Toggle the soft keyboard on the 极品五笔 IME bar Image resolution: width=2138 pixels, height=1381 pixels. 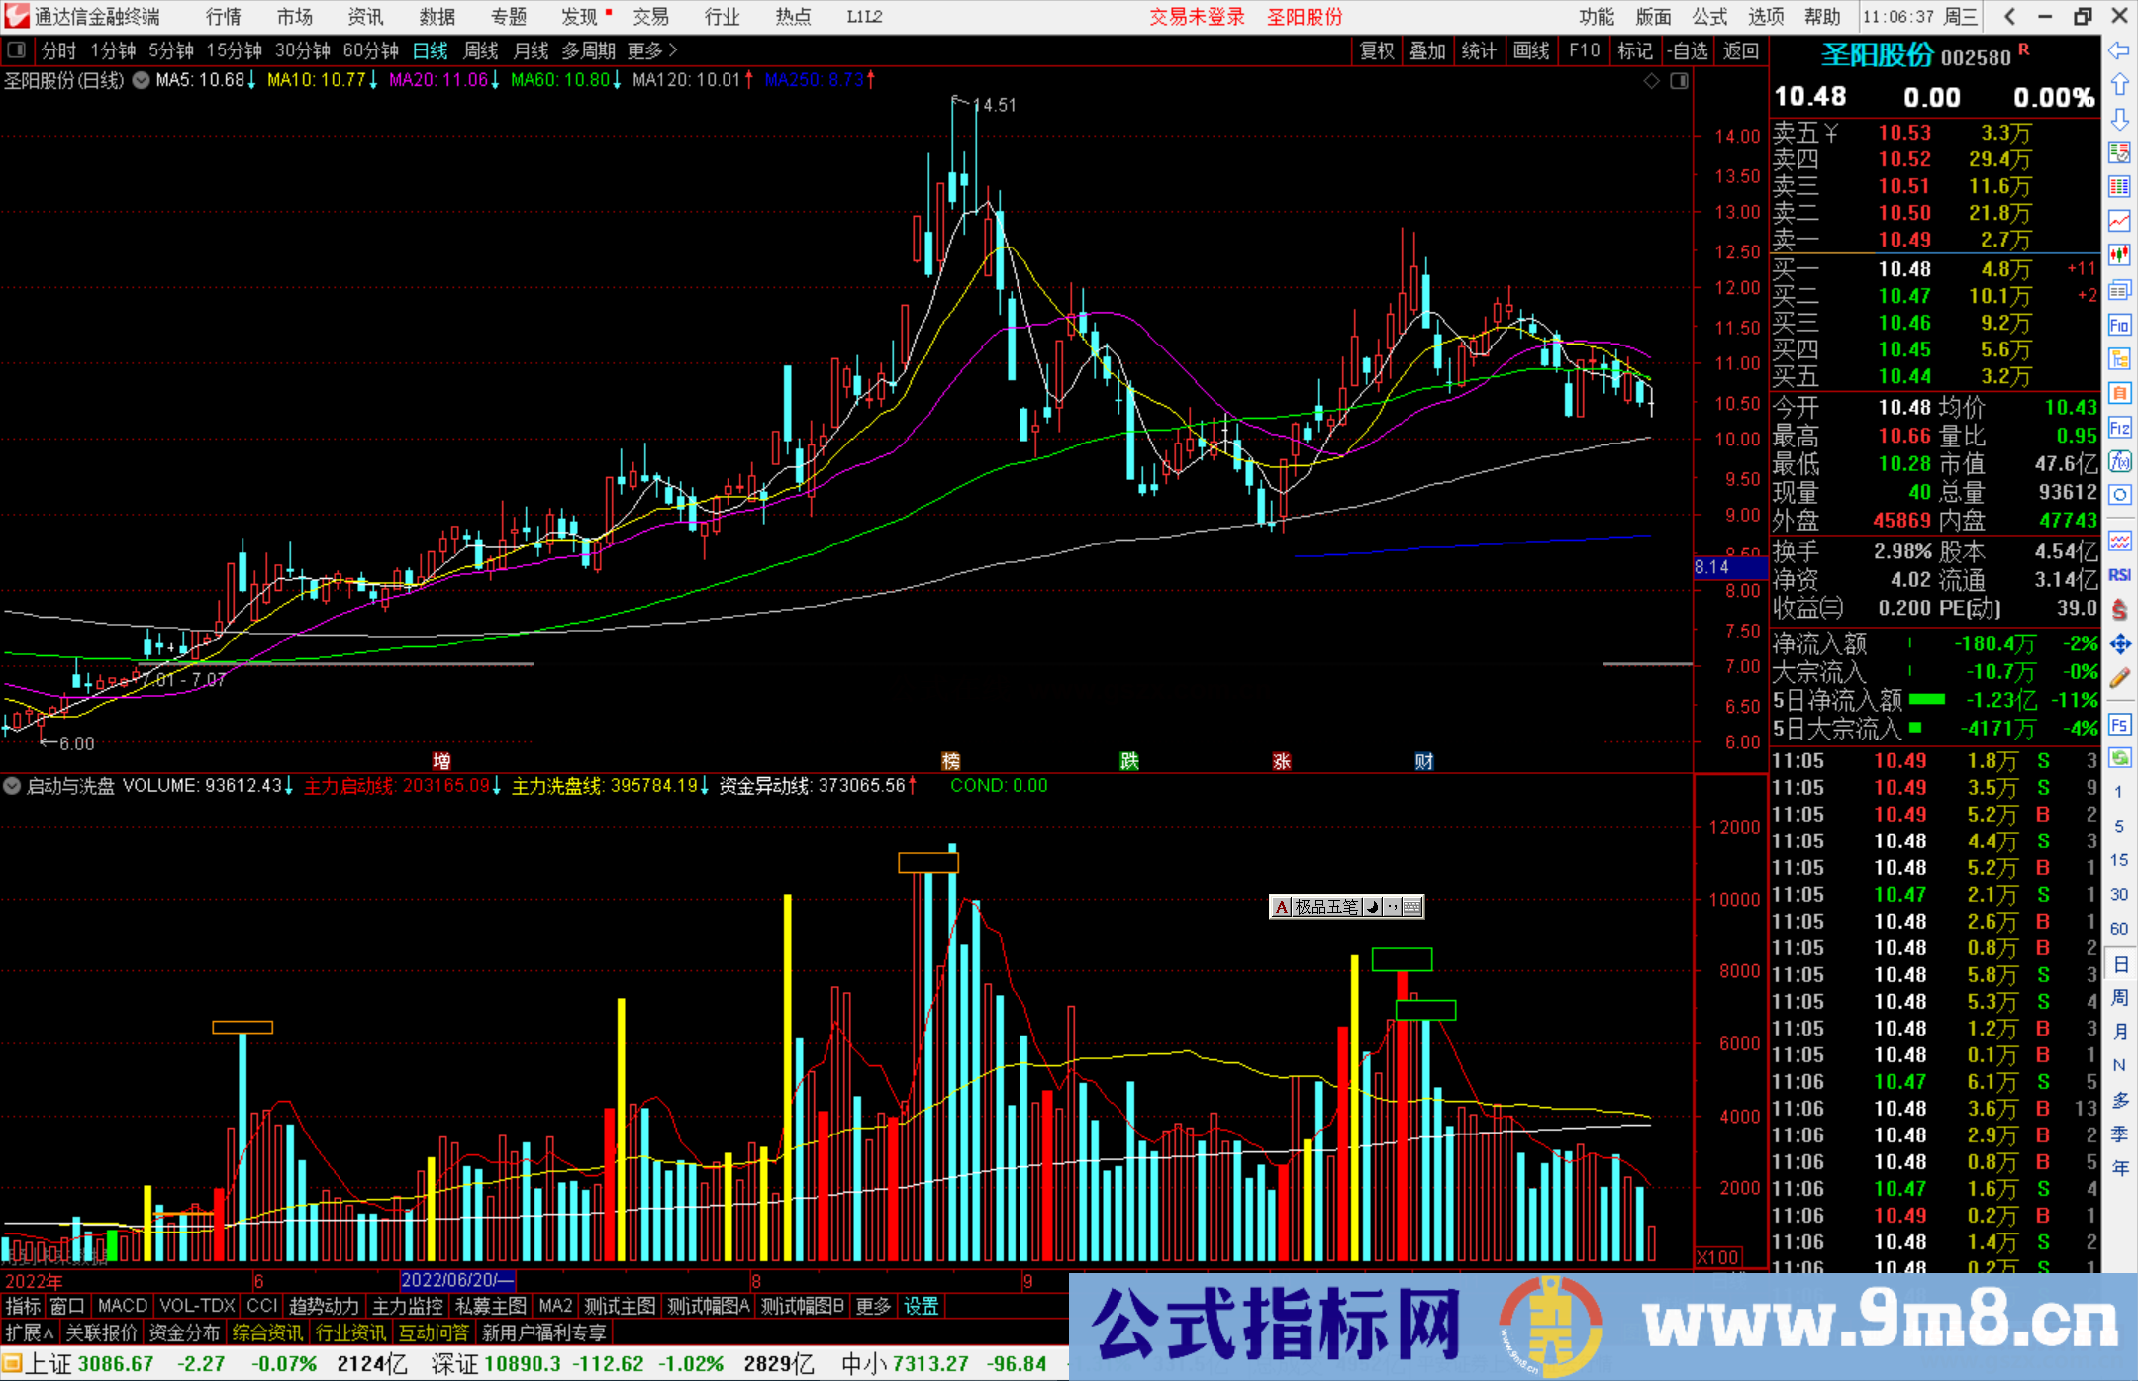point(1412,907)
